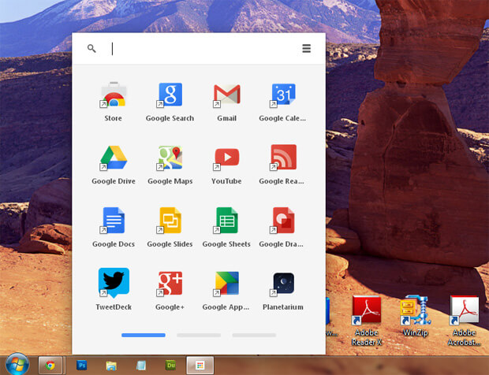Open Windows Explorer from the taskbar

coord(111,365)
